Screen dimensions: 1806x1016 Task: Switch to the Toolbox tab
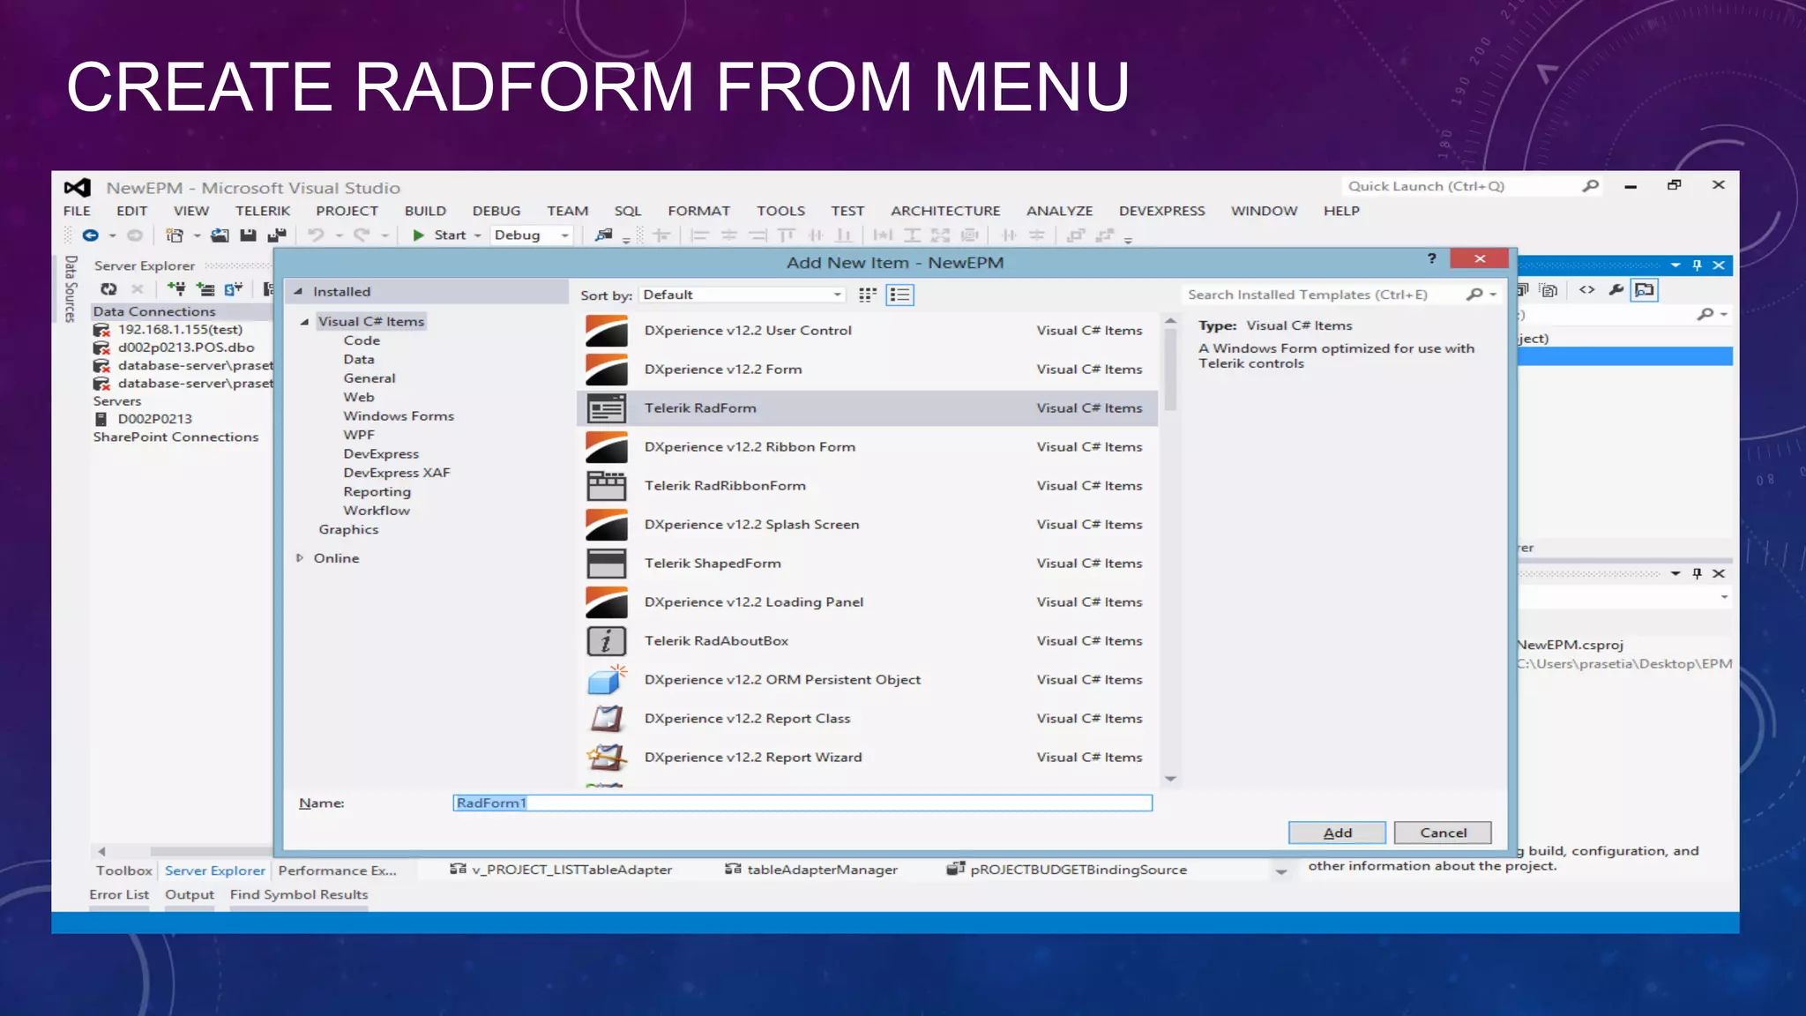click(123, 870)
